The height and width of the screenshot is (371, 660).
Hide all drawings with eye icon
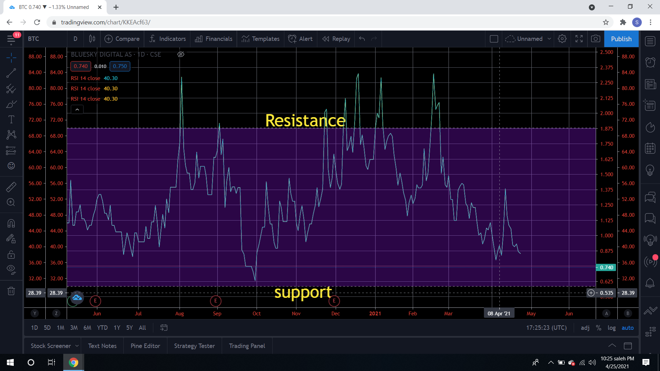pyautogui.click(x=11, y=270)
